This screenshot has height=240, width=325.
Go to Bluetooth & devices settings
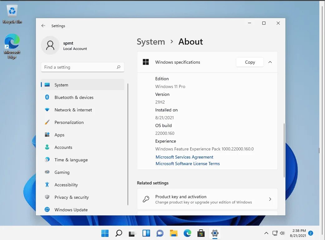(83, 97)
